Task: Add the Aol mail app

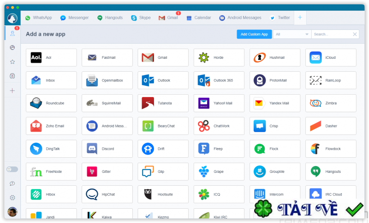Action: tap(51, 57)
